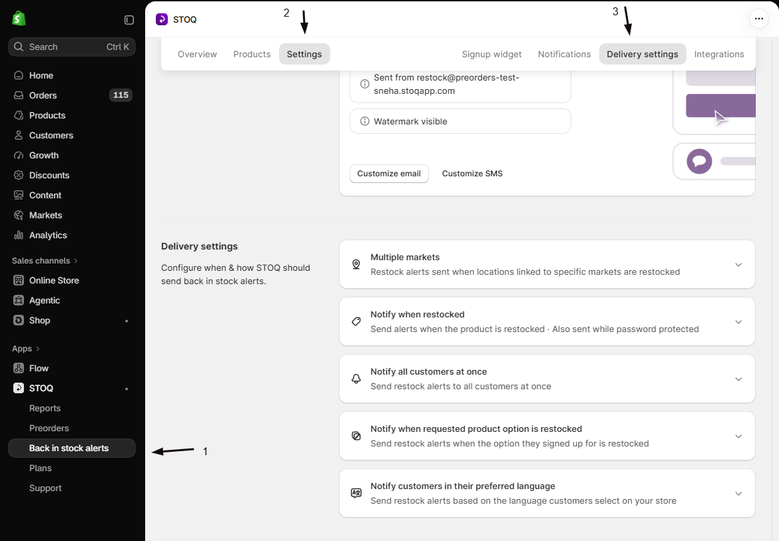Click the purple chat bubble icon
This screenshot has height=541, width=779.
[x=700, y=161]
